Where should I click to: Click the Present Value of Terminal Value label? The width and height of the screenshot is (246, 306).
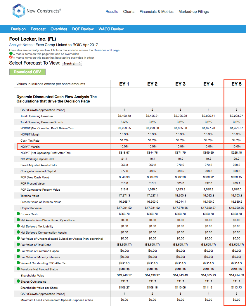click(41, 202)
